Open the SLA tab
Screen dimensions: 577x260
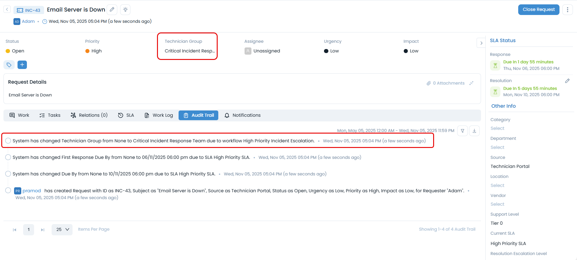[126, 115]
